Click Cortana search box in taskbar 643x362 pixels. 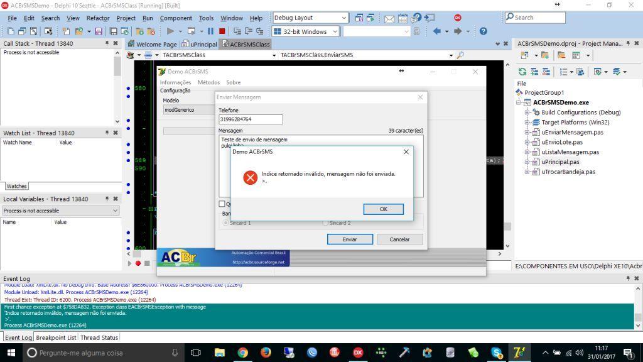(102, 353)
